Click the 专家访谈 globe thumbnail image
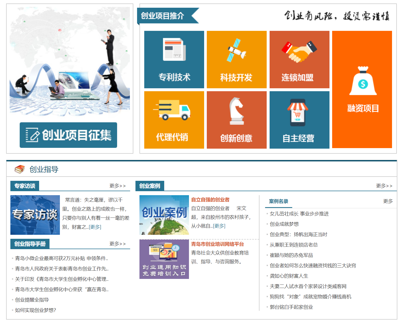Viewport: 404px width, 322px height. (x=35, y=215)
